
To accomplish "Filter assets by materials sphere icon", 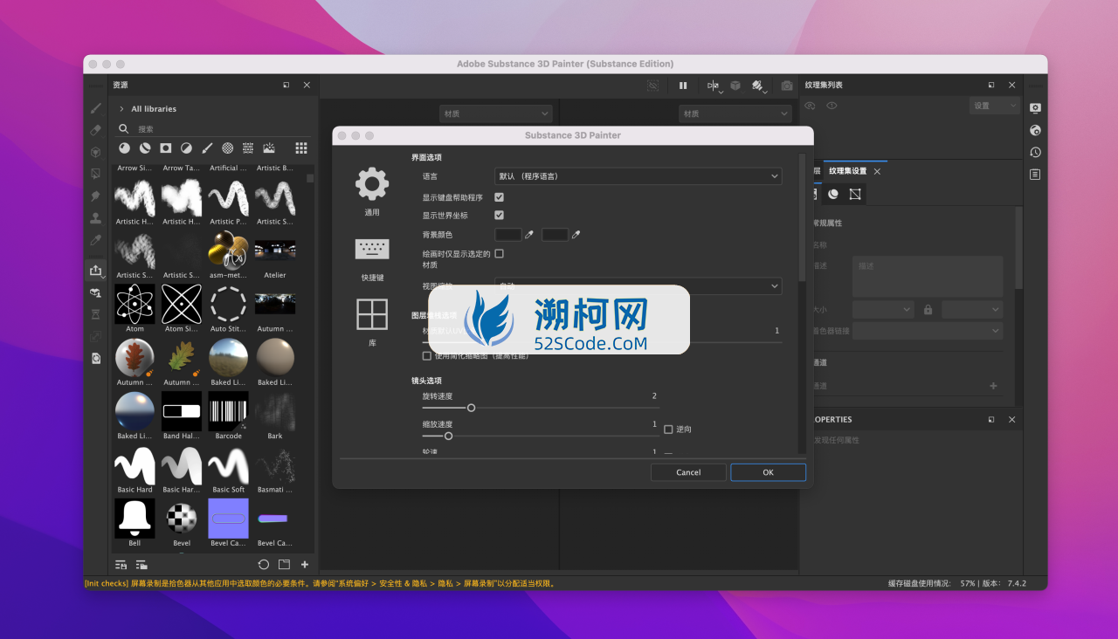I will coord(124,148).
